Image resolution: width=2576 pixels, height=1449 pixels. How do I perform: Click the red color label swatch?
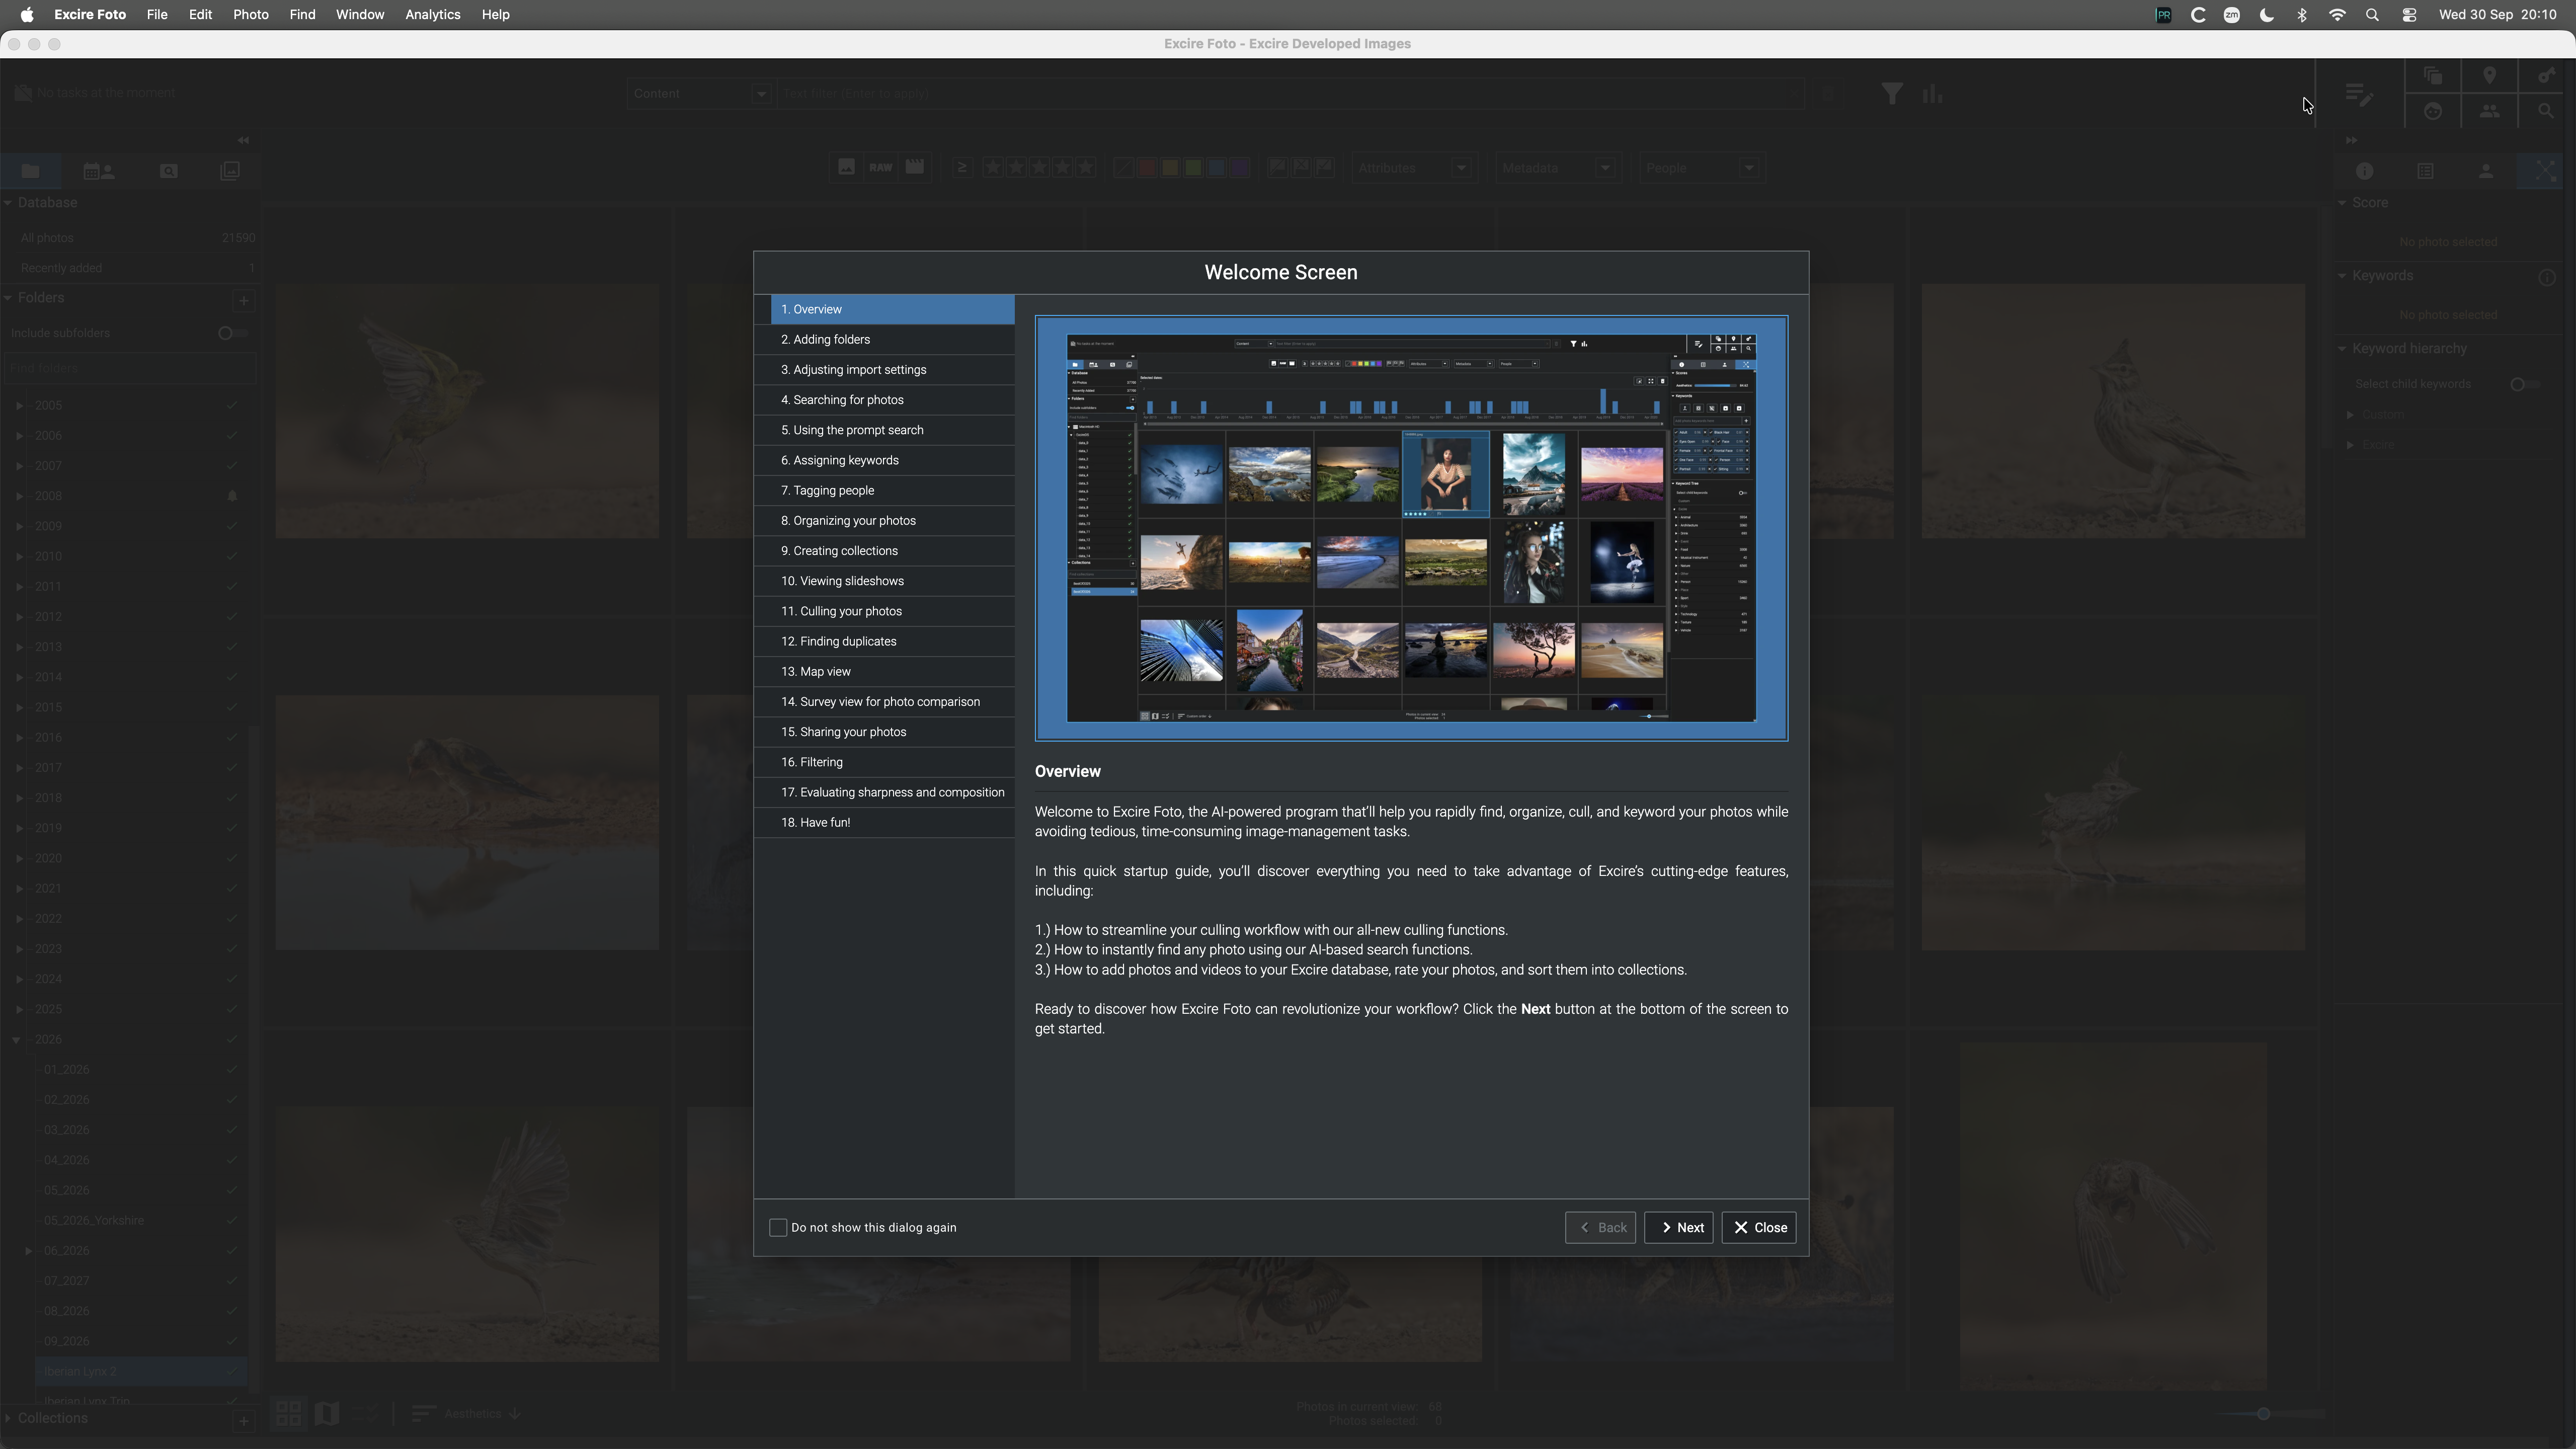coord(1146,168)
